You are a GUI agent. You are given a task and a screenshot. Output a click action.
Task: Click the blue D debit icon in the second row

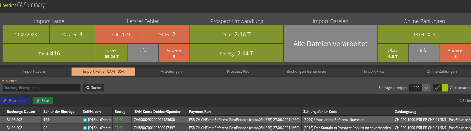pyautogui.click(x=85, y=128)
